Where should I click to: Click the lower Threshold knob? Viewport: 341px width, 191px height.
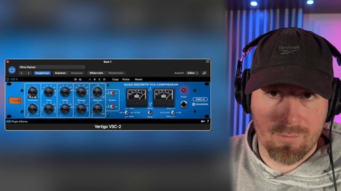click(x=33, y=108)
